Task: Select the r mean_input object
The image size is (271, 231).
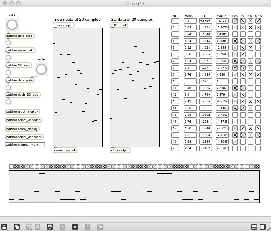Action: point(63,25)
